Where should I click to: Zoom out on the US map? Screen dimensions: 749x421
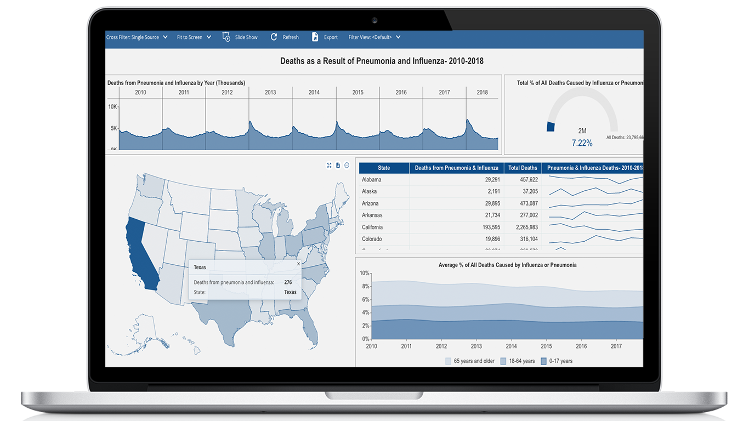(346, 165)
